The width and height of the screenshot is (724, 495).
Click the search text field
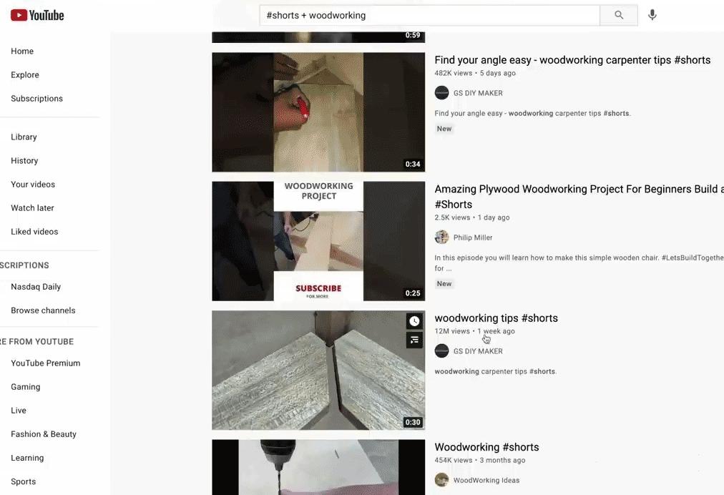click(429, 15)
